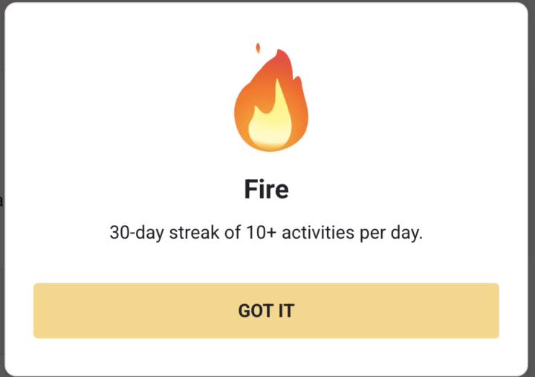Click the "30-day" text in the description
The height and width of the screenshot is (377, 535).
[137, 233]
